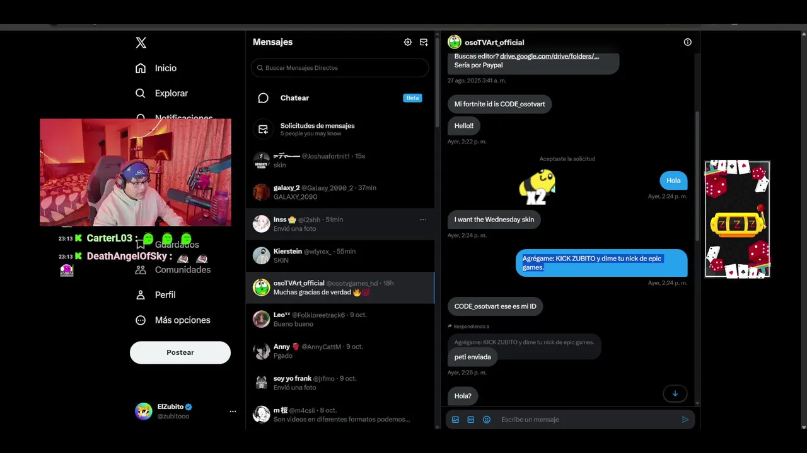Send message with arrow icon
The height and width of the screenshot is (453, 807).
685,420
